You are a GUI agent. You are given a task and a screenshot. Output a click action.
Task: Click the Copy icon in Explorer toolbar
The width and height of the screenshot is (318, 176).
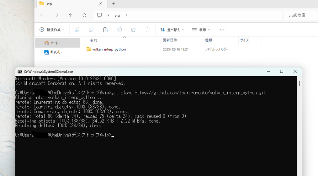[x=91, y=30]
